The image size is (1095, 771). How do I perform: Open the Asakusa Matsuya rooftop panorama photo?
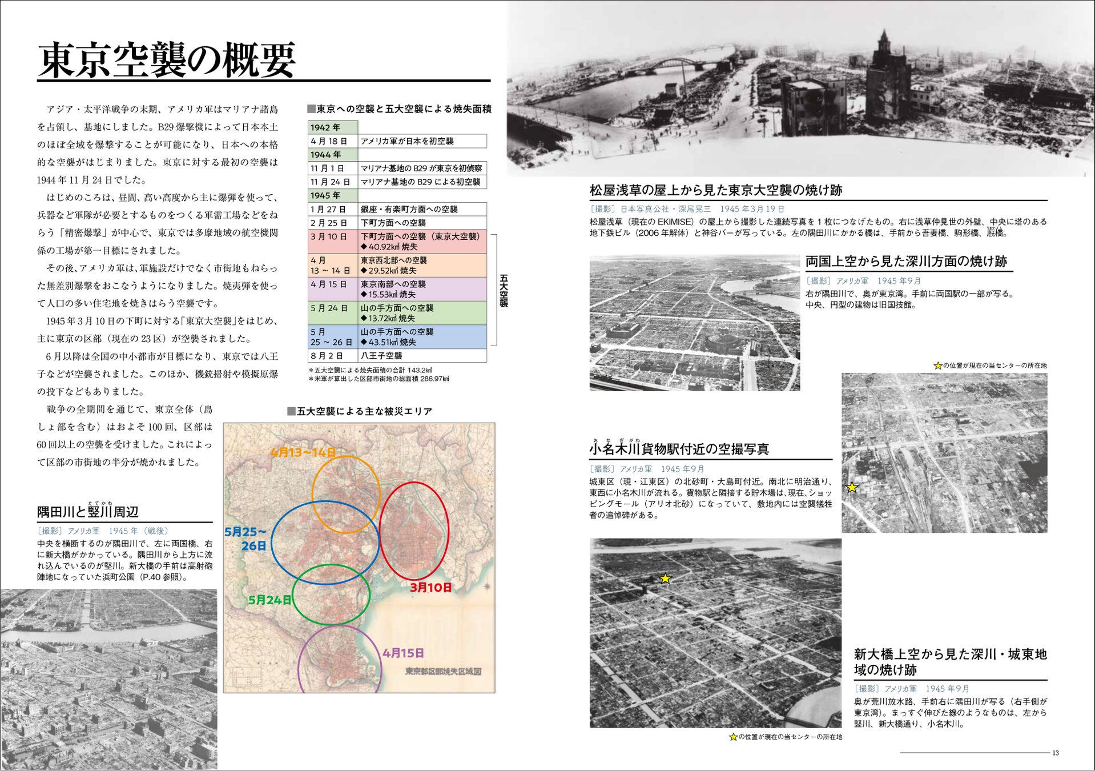click(800, 88)
